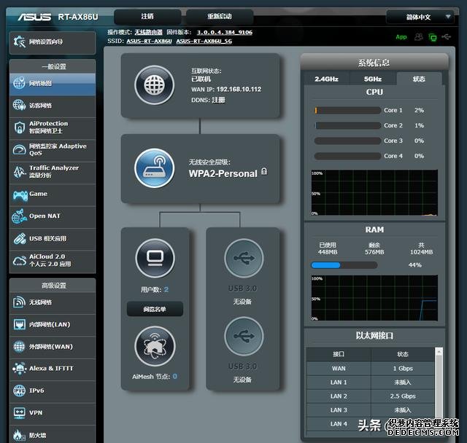Image resolution: width=467 pixels, height=443 pixels.
Task: Open IPv6 settings icon
Action: pyautogui.click(x=20, y=391)
